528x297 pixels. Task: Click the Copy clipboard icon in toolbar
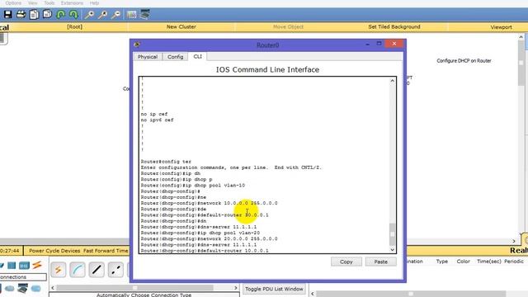click(x=34, y=15)
